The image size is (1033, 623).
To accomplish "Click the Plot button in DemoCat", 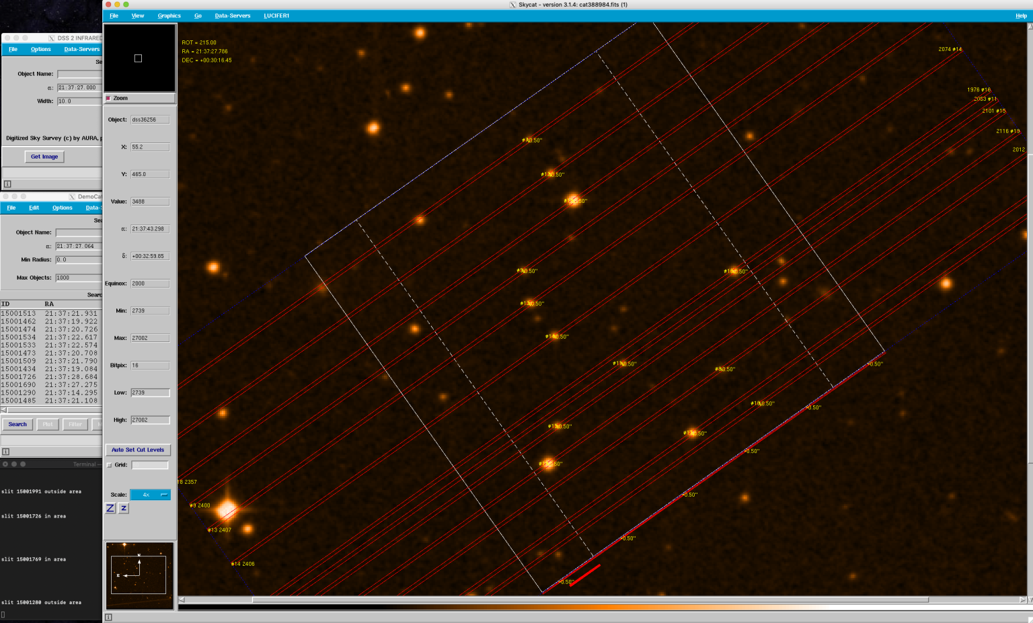I will pyautogui.click(x=48, y=424).
